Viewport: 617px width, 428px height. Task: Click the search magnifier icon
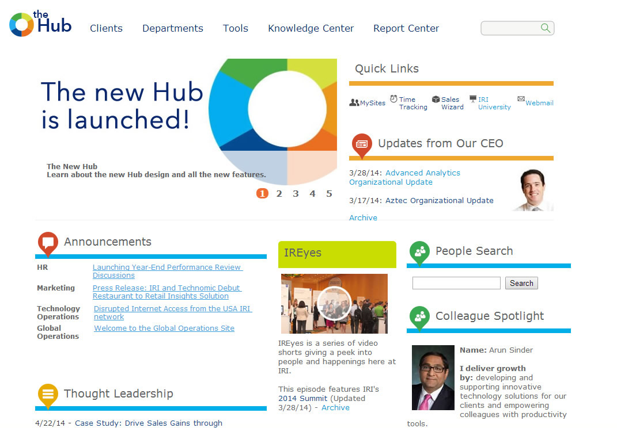click(x=545, y=28)
